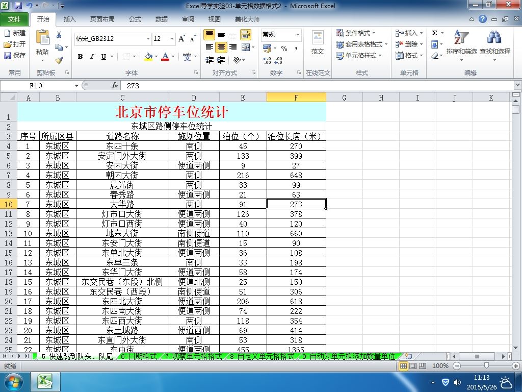Click the text orientation icon
522x392 pixels.
[237, 60]
